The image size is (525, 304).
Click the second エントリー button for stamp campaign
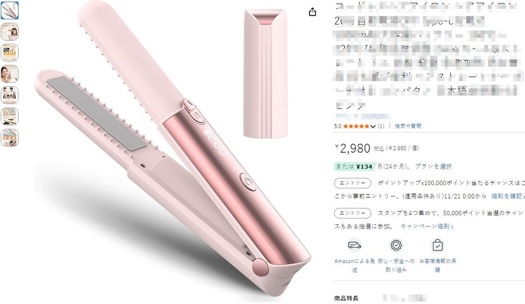tap(353, 213)
